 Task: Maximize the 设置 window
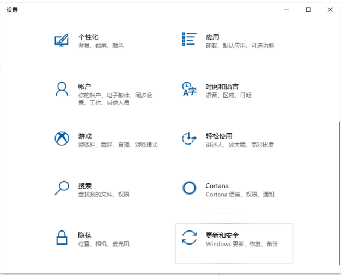tap(308, 9)
